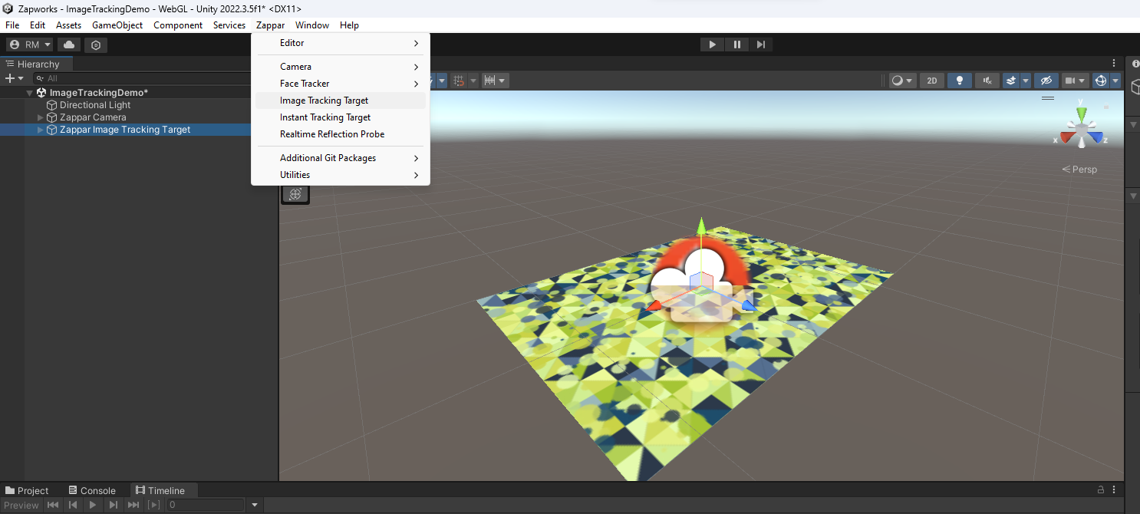
Task: Open the scene camera settings dropdown
Action: [x=1075, y=81]
